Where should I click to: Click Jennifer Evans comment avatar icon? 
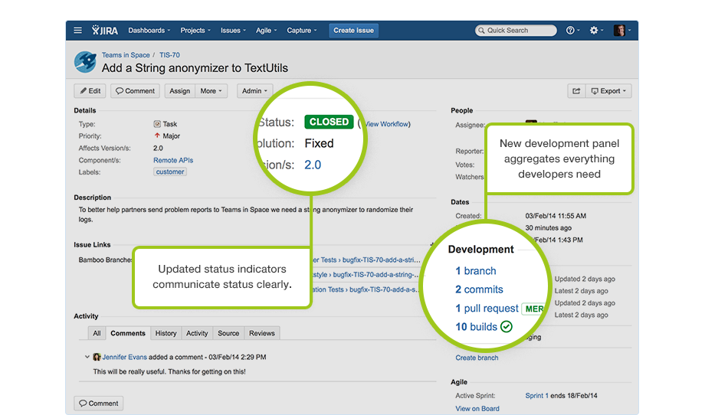[97, 357]
